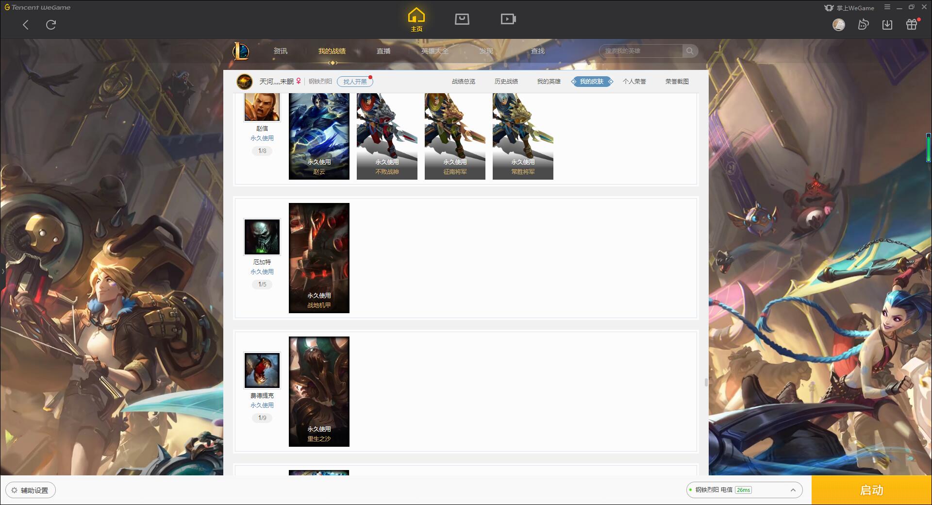
Task: Click 永久使用 under 厄加特 name
Action: point(262,272)
